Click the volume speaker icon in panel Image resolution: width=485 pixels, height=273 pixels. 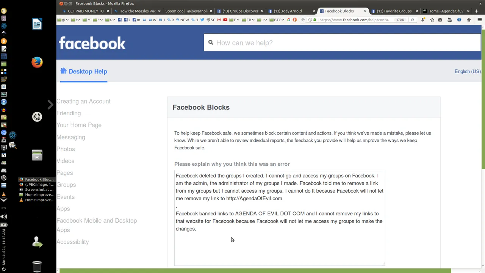tap(3, 217)
